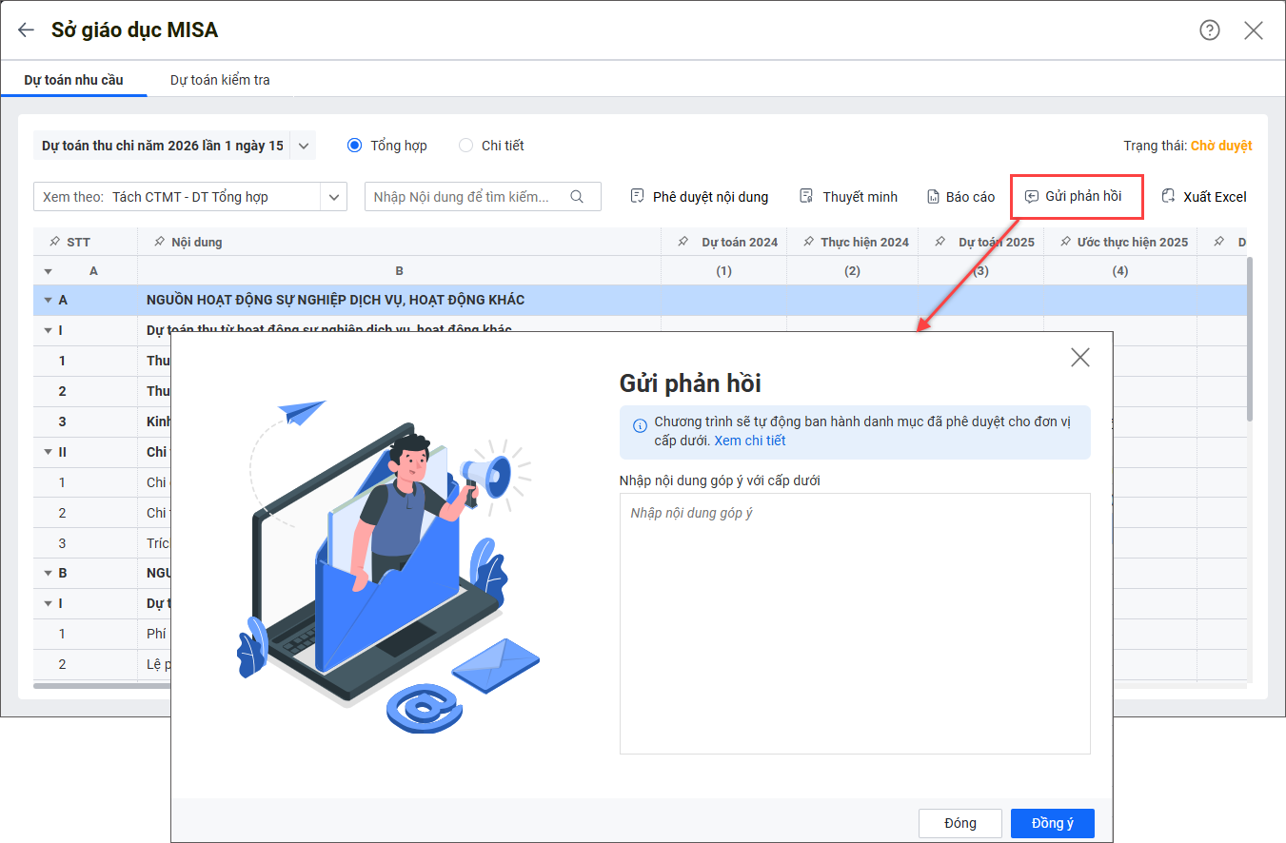Click the Đồng ý button
The image size is (1286, 843).
[1052, 823]
